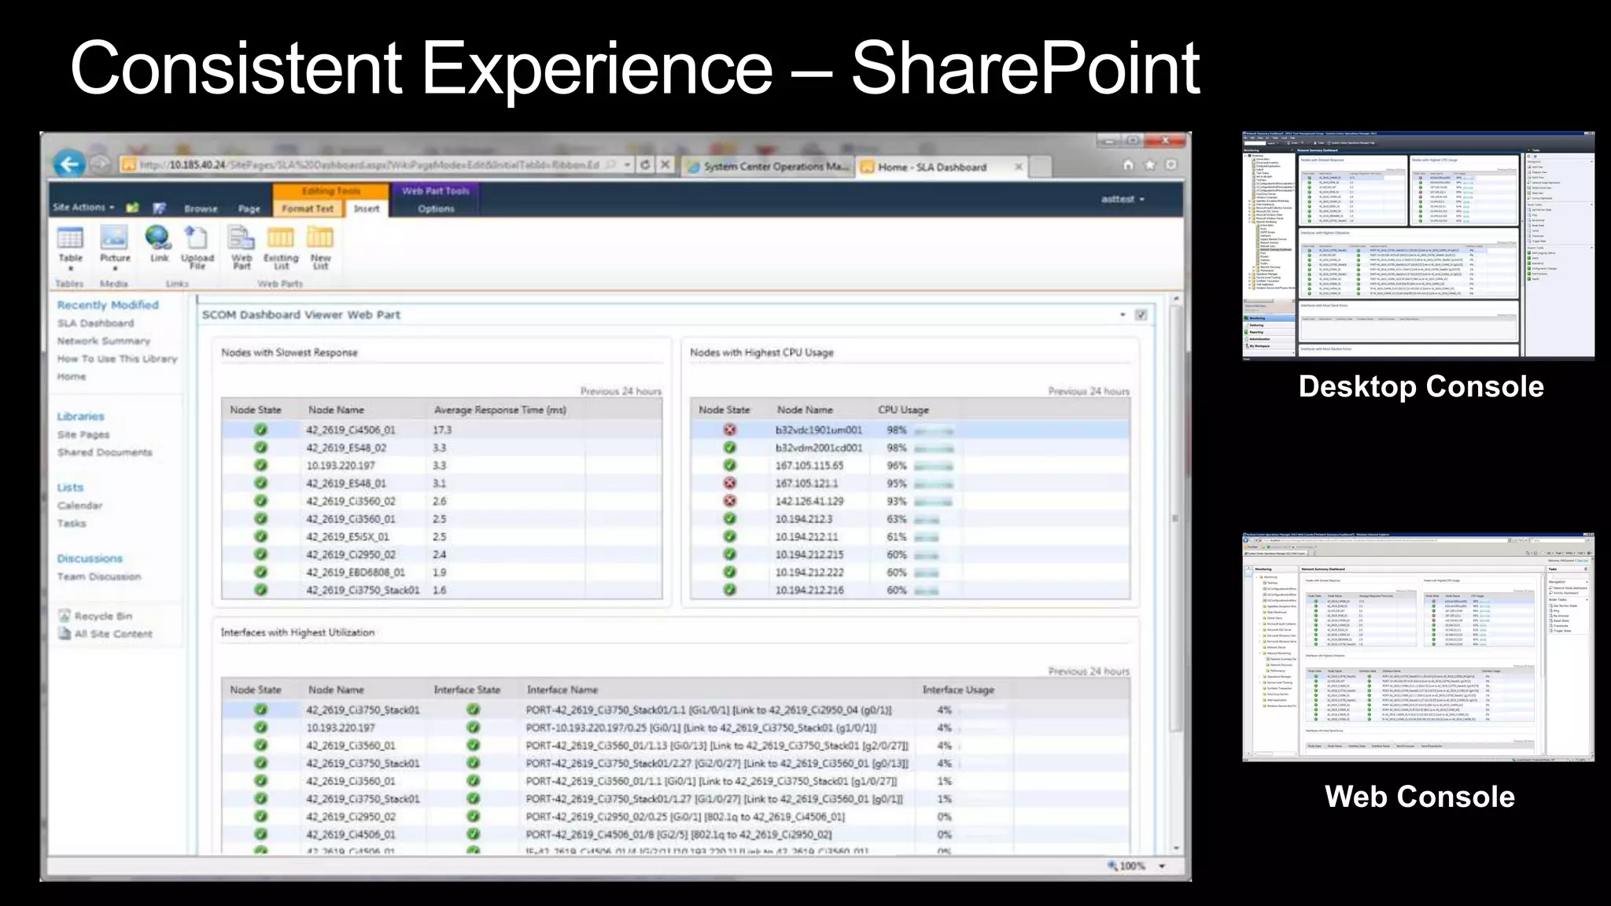Click green healthy state icon for 42_2619_Ci4506_01 response row
The height and width of the screenshot is (906, 1611).
[260, 430]
